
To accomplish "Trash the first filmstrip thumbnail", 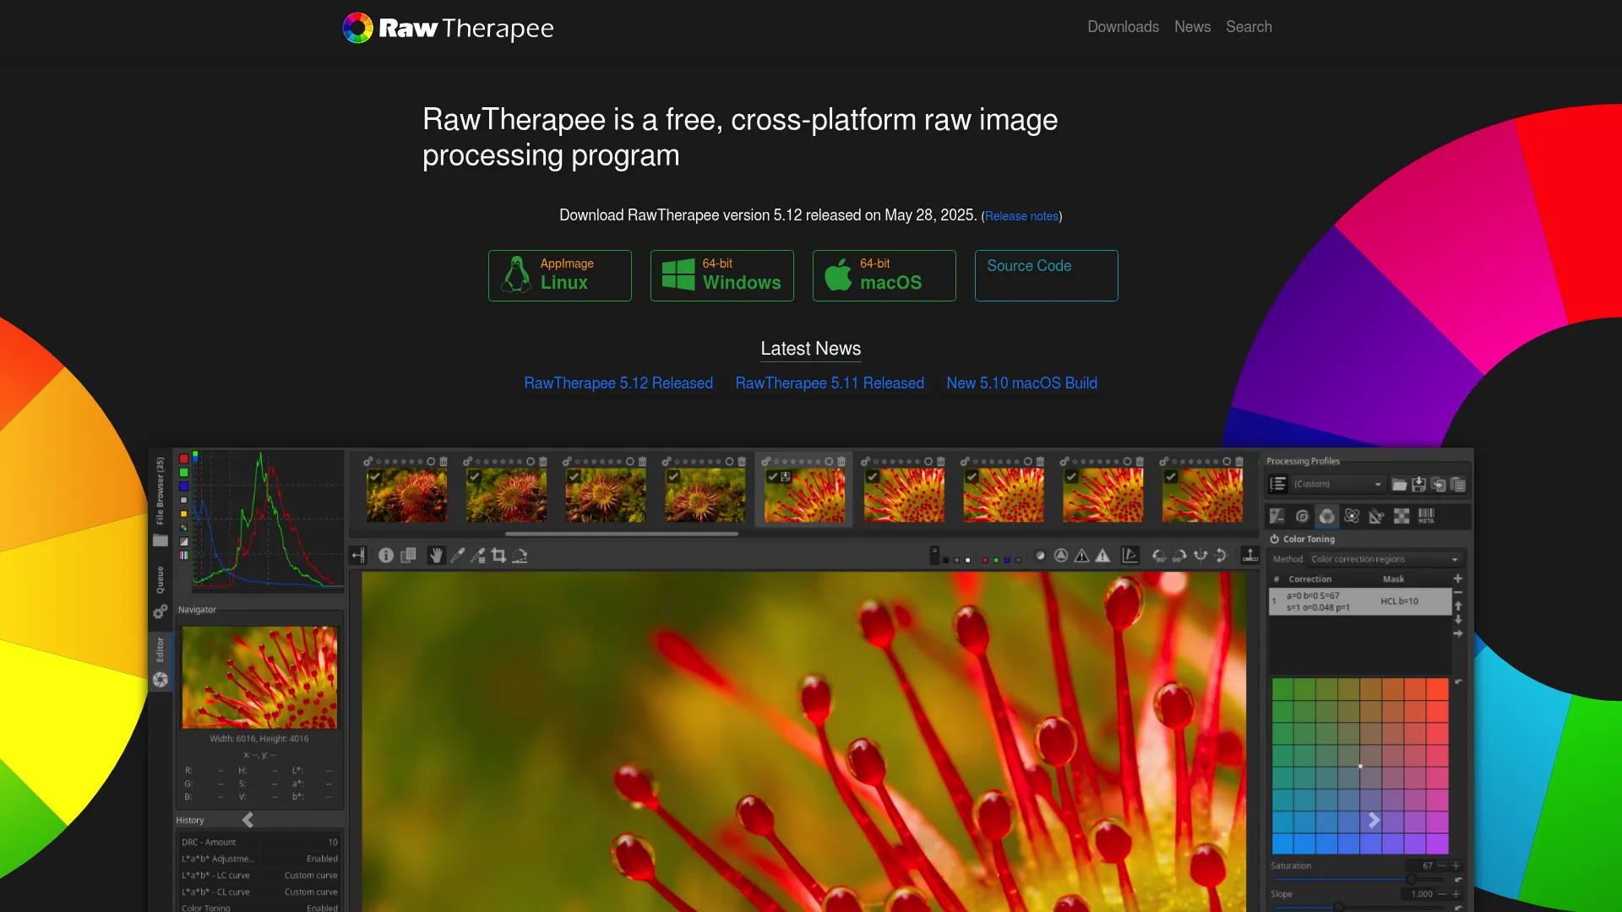I will tap(444, 462).
